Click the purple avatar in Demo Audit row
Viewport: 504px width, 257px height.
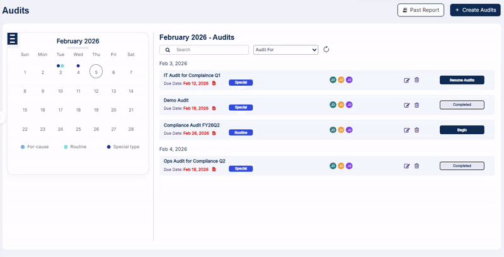click(x=349, y=105)
